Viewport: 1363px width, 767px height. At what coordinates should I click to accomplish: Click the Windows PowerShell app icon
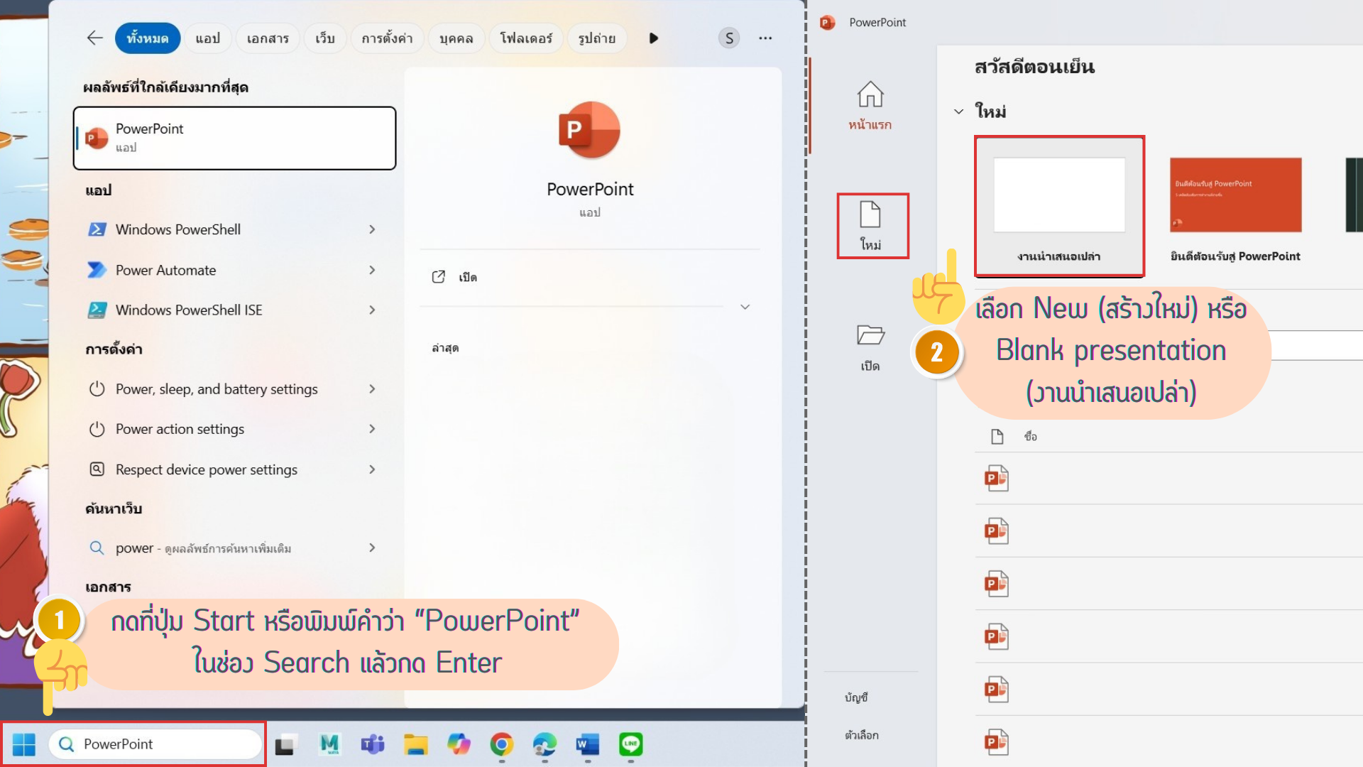97,229
